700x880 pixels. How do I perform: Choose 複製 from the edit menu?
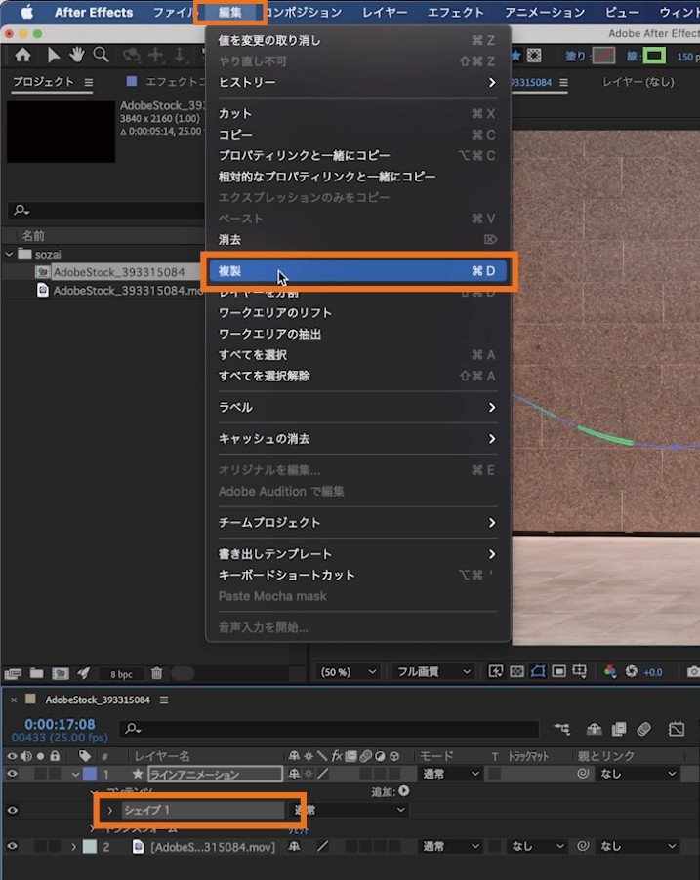pos(358,271)
